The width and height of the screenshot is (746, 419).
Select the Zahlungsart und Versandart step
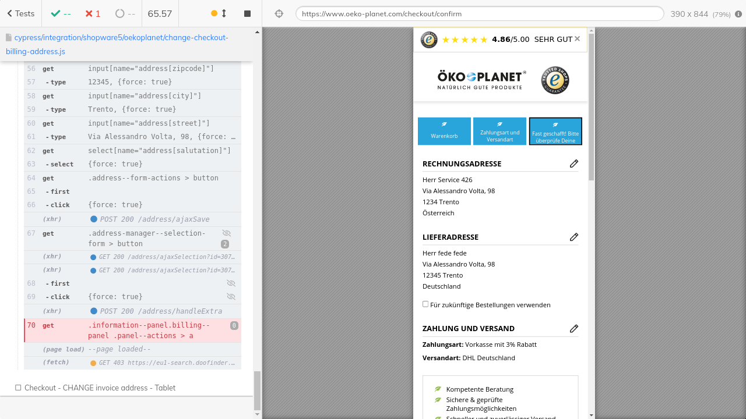pos(499,131)
